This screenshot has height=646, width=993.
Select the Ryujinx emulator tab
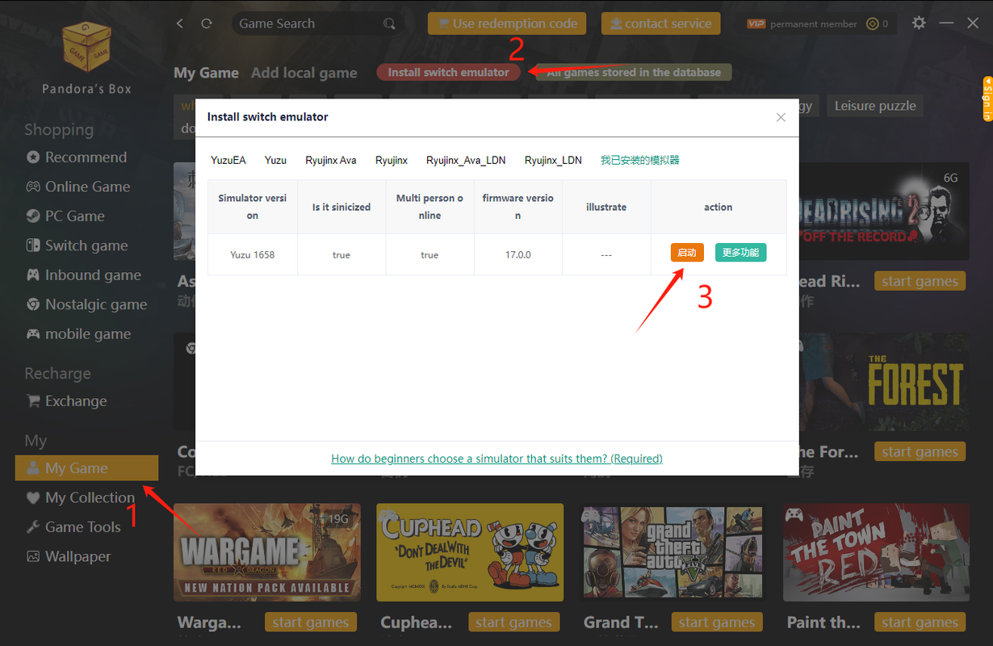(x=392, y=160)
